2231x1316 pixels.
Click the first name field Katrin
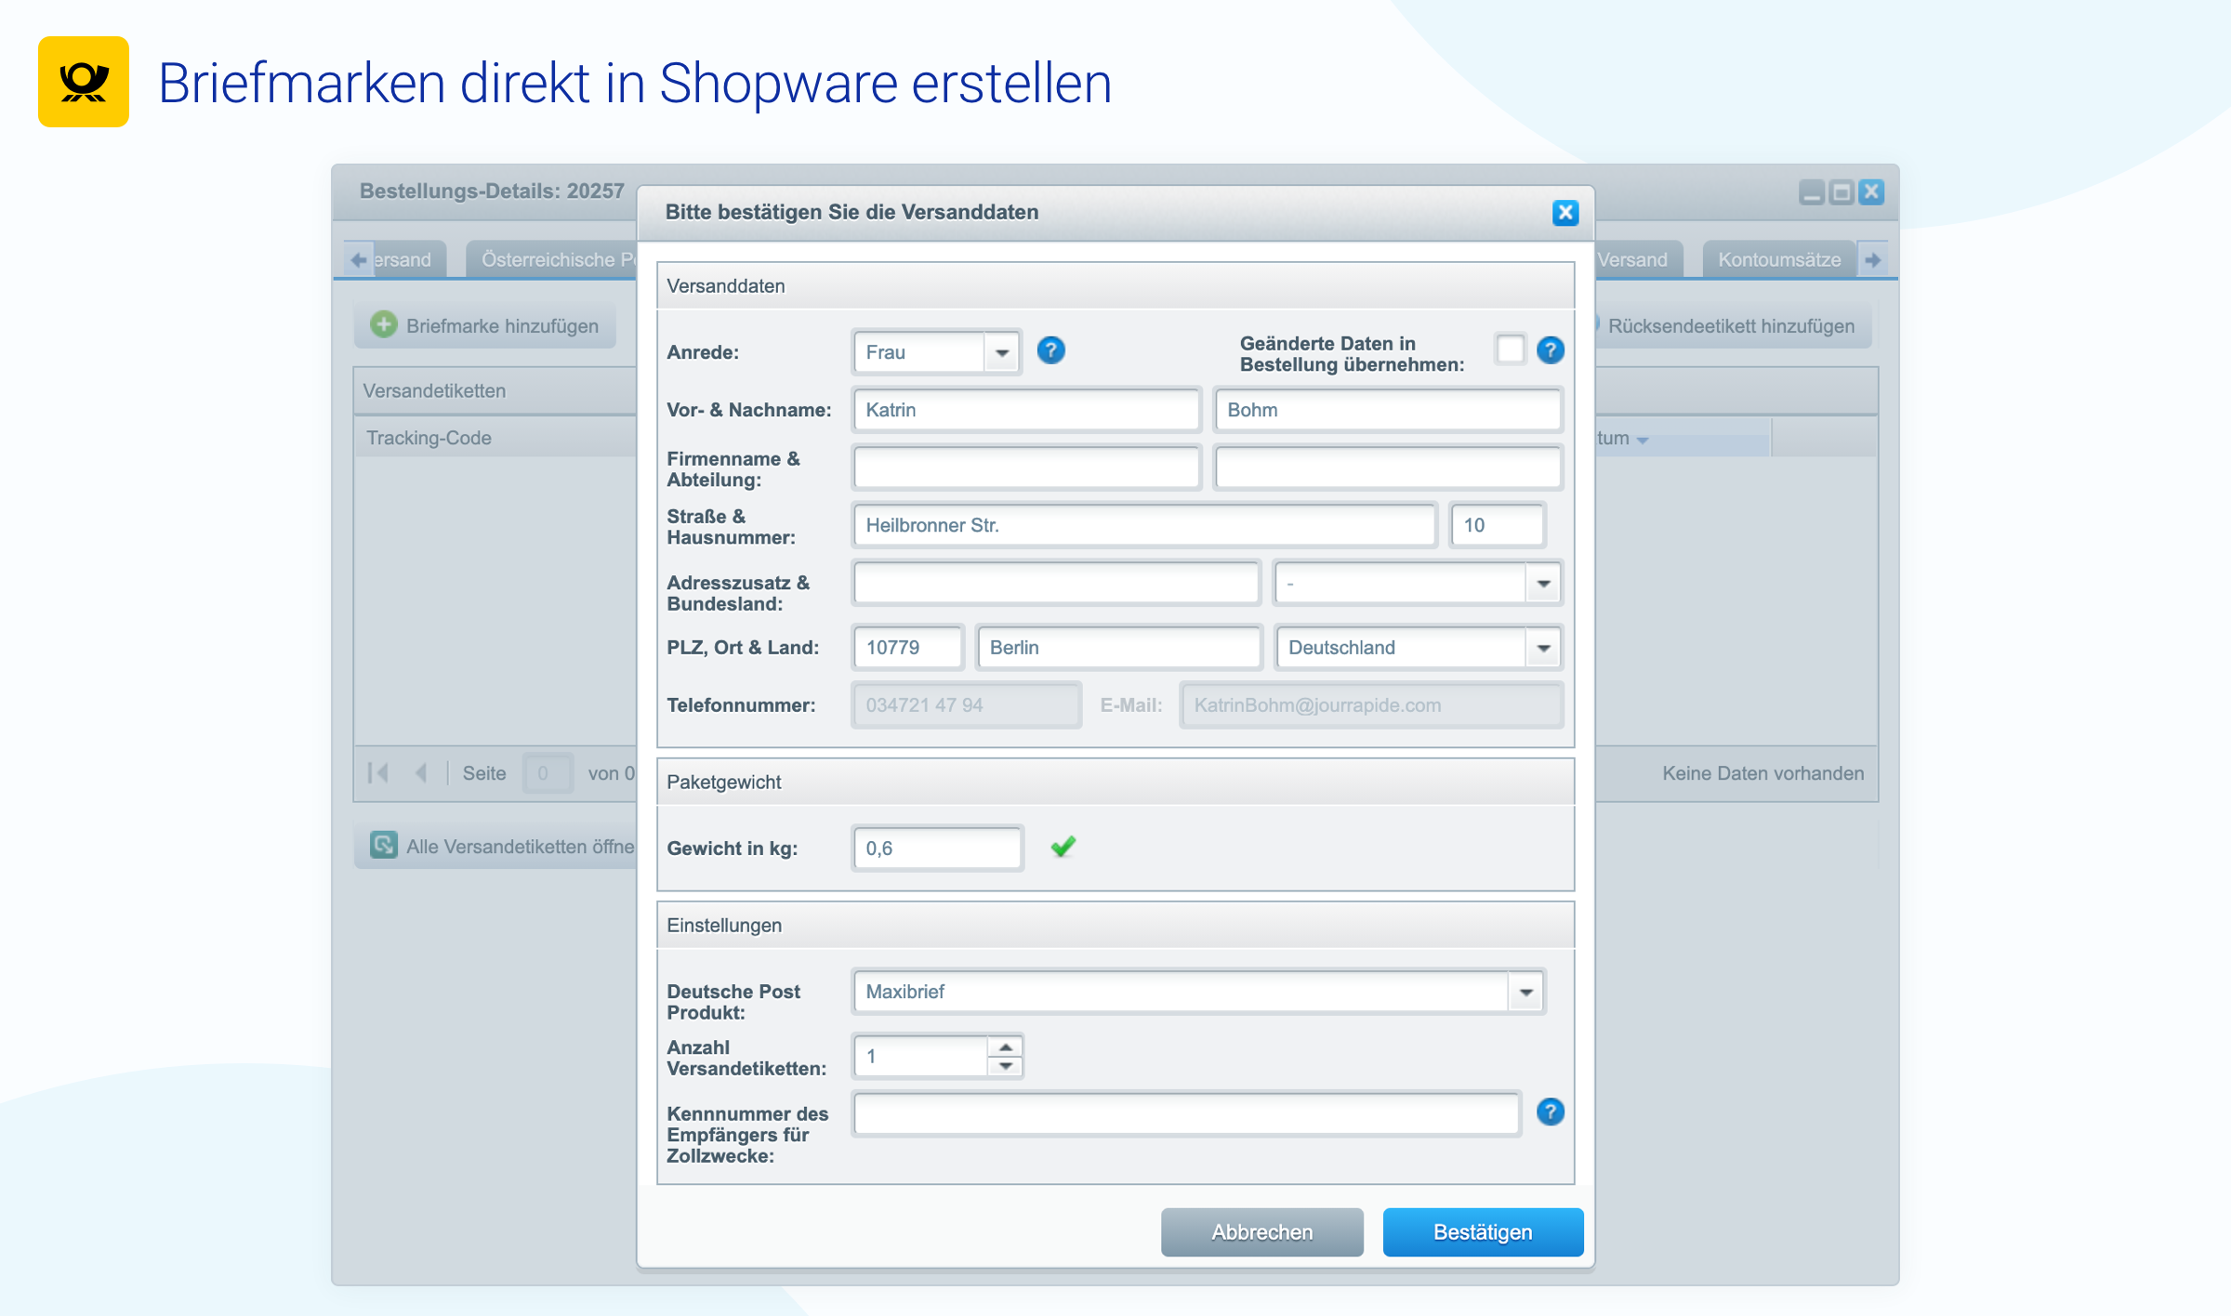(x=1026, y=410)
